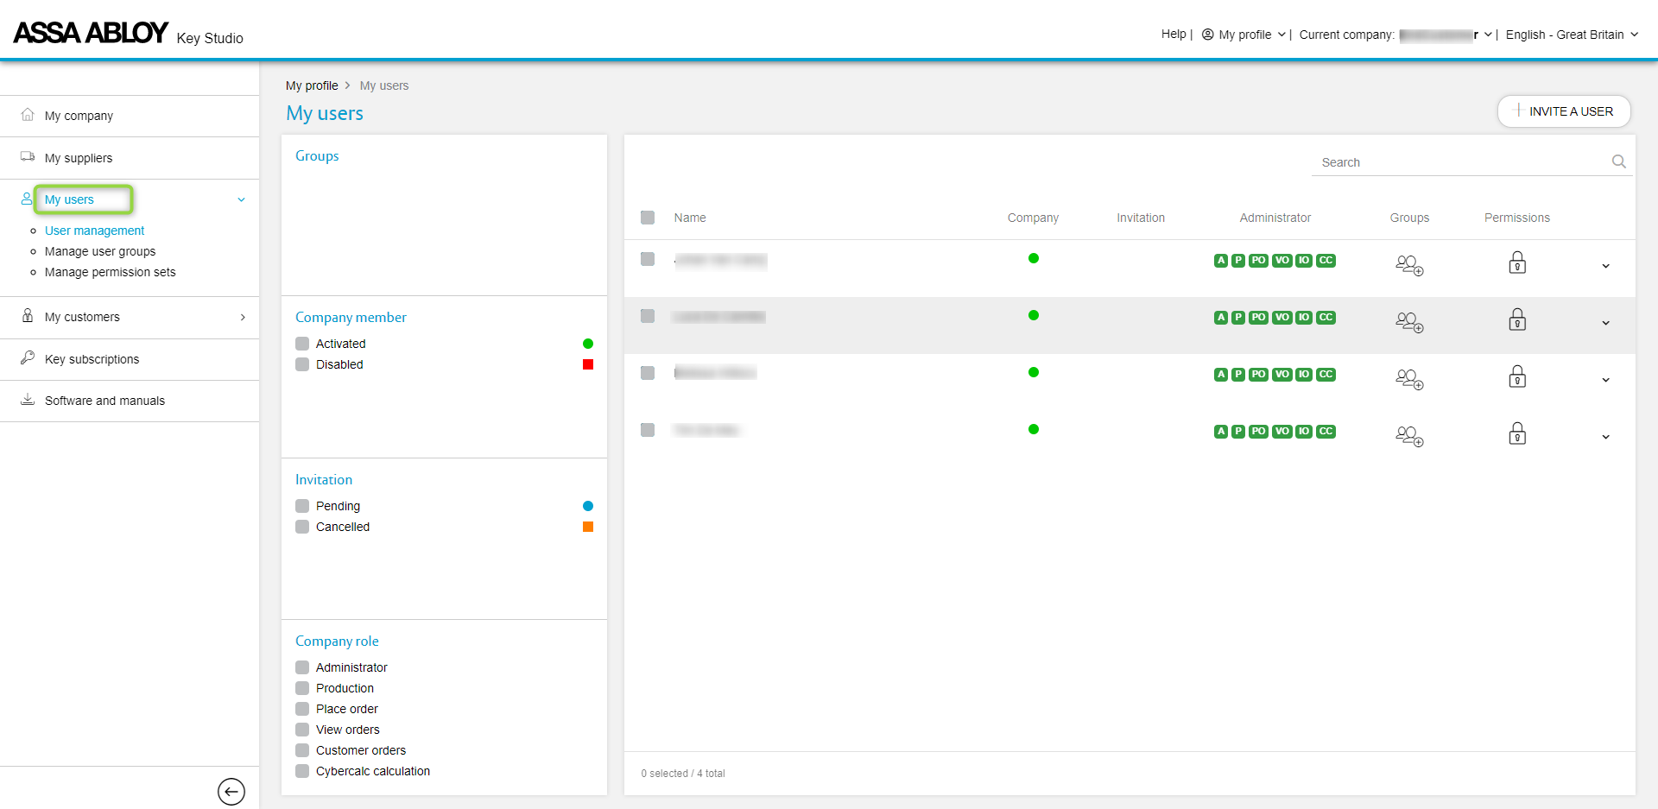Check the Cybercalc calculation role filter
This screenshot has width=1658, height=809.
point(302,771)
